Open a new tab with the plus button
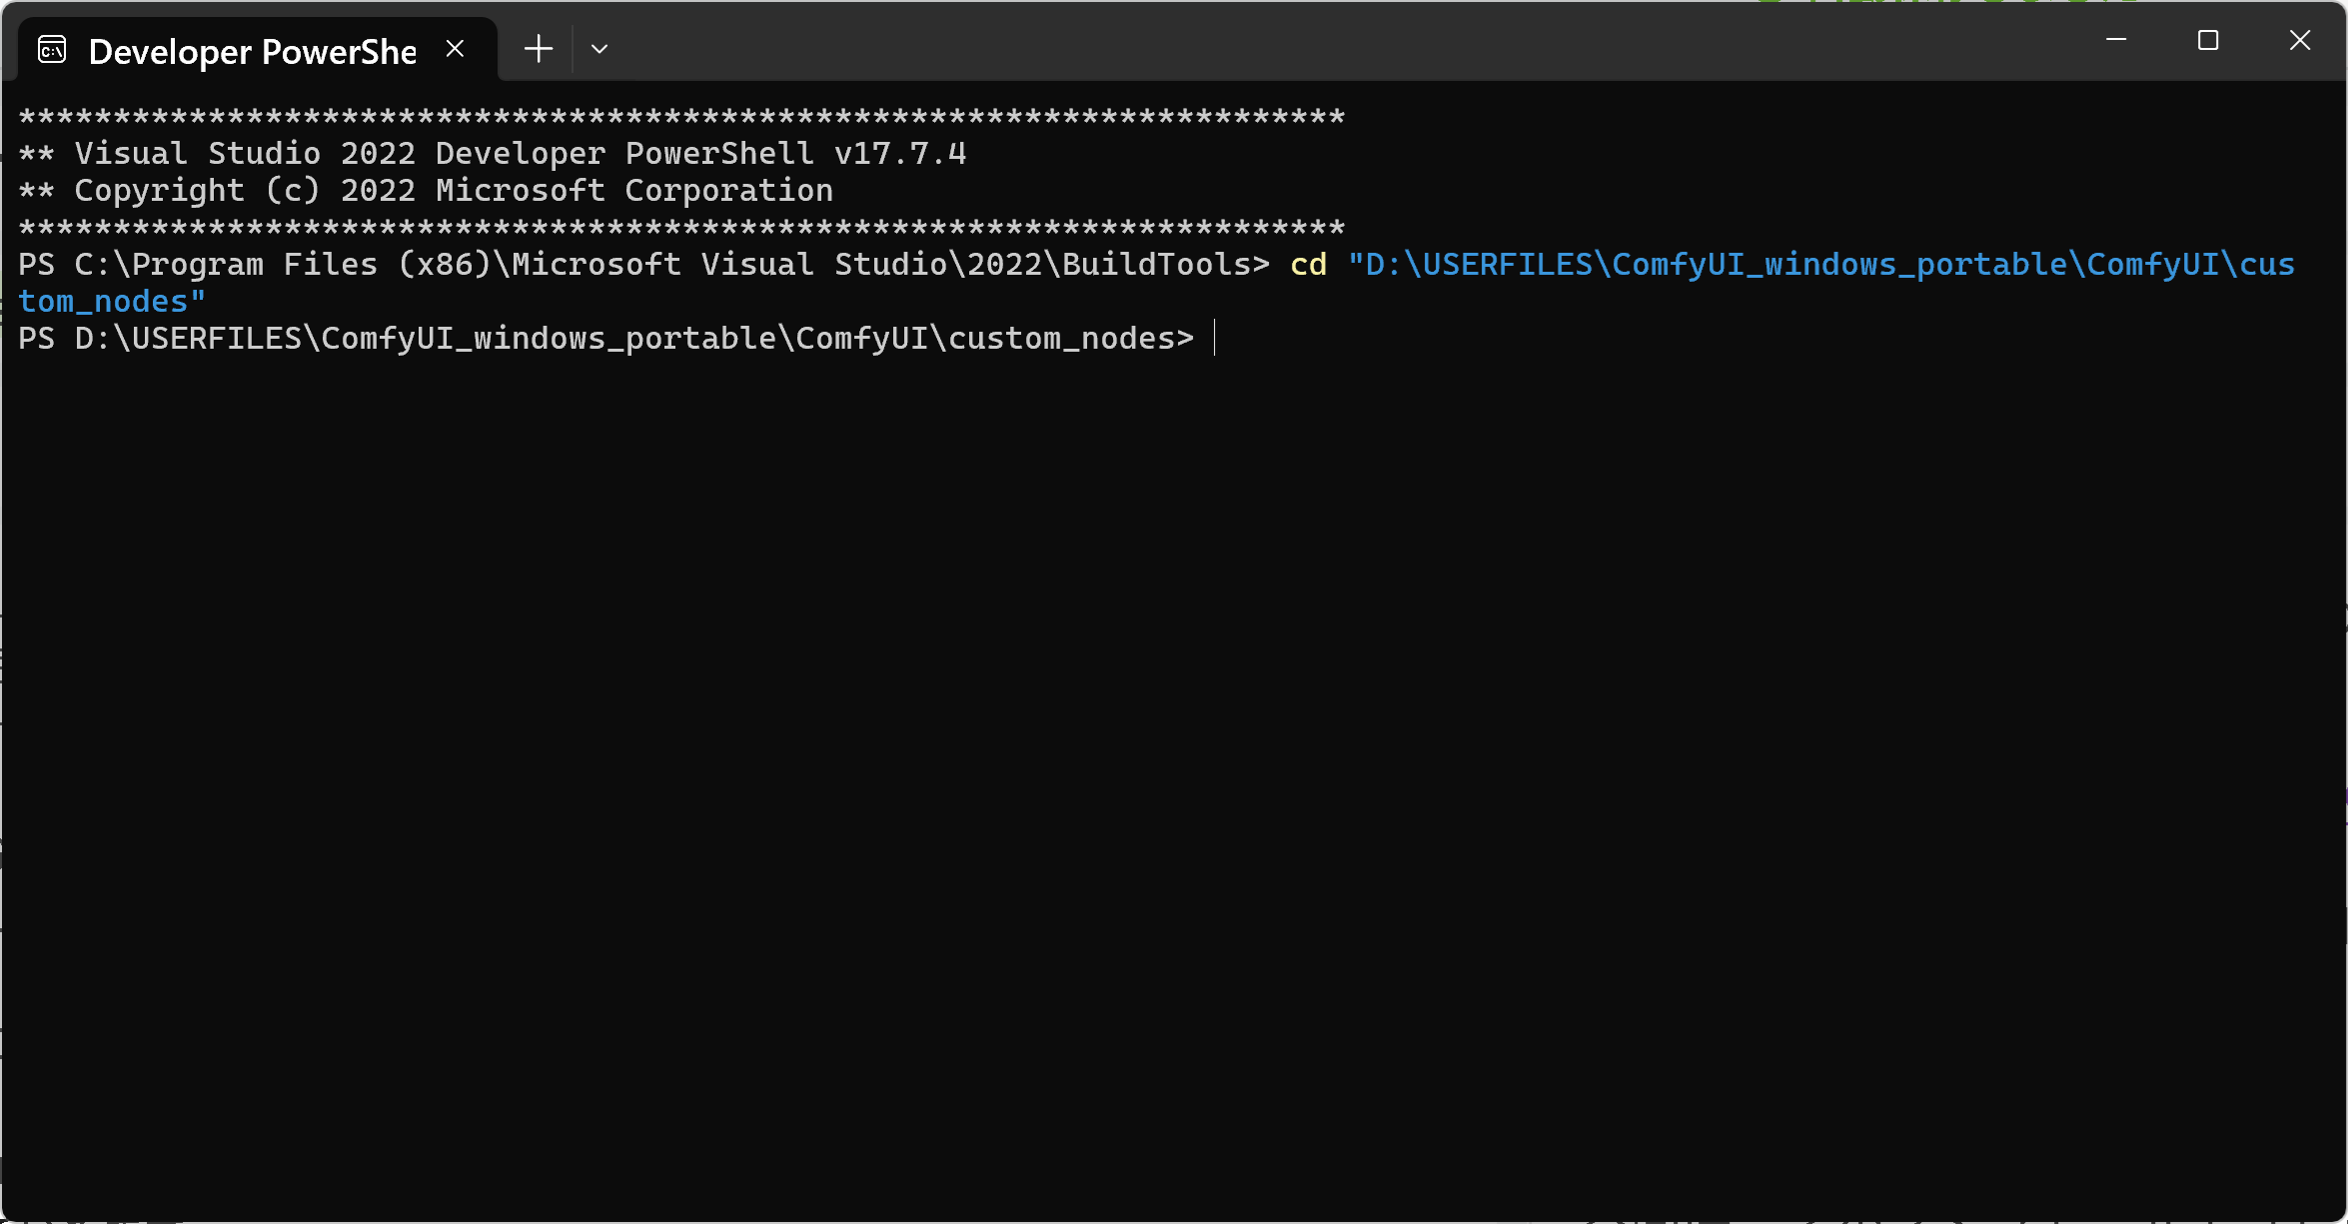2348x1224 pixels. click(539, 48)
